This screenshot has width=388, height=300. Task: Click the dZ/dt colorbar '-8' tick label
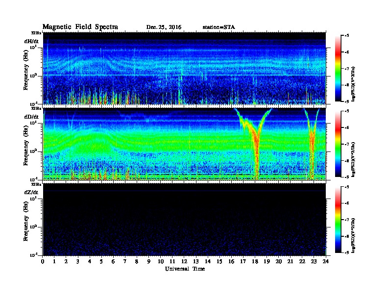[346, 236]
